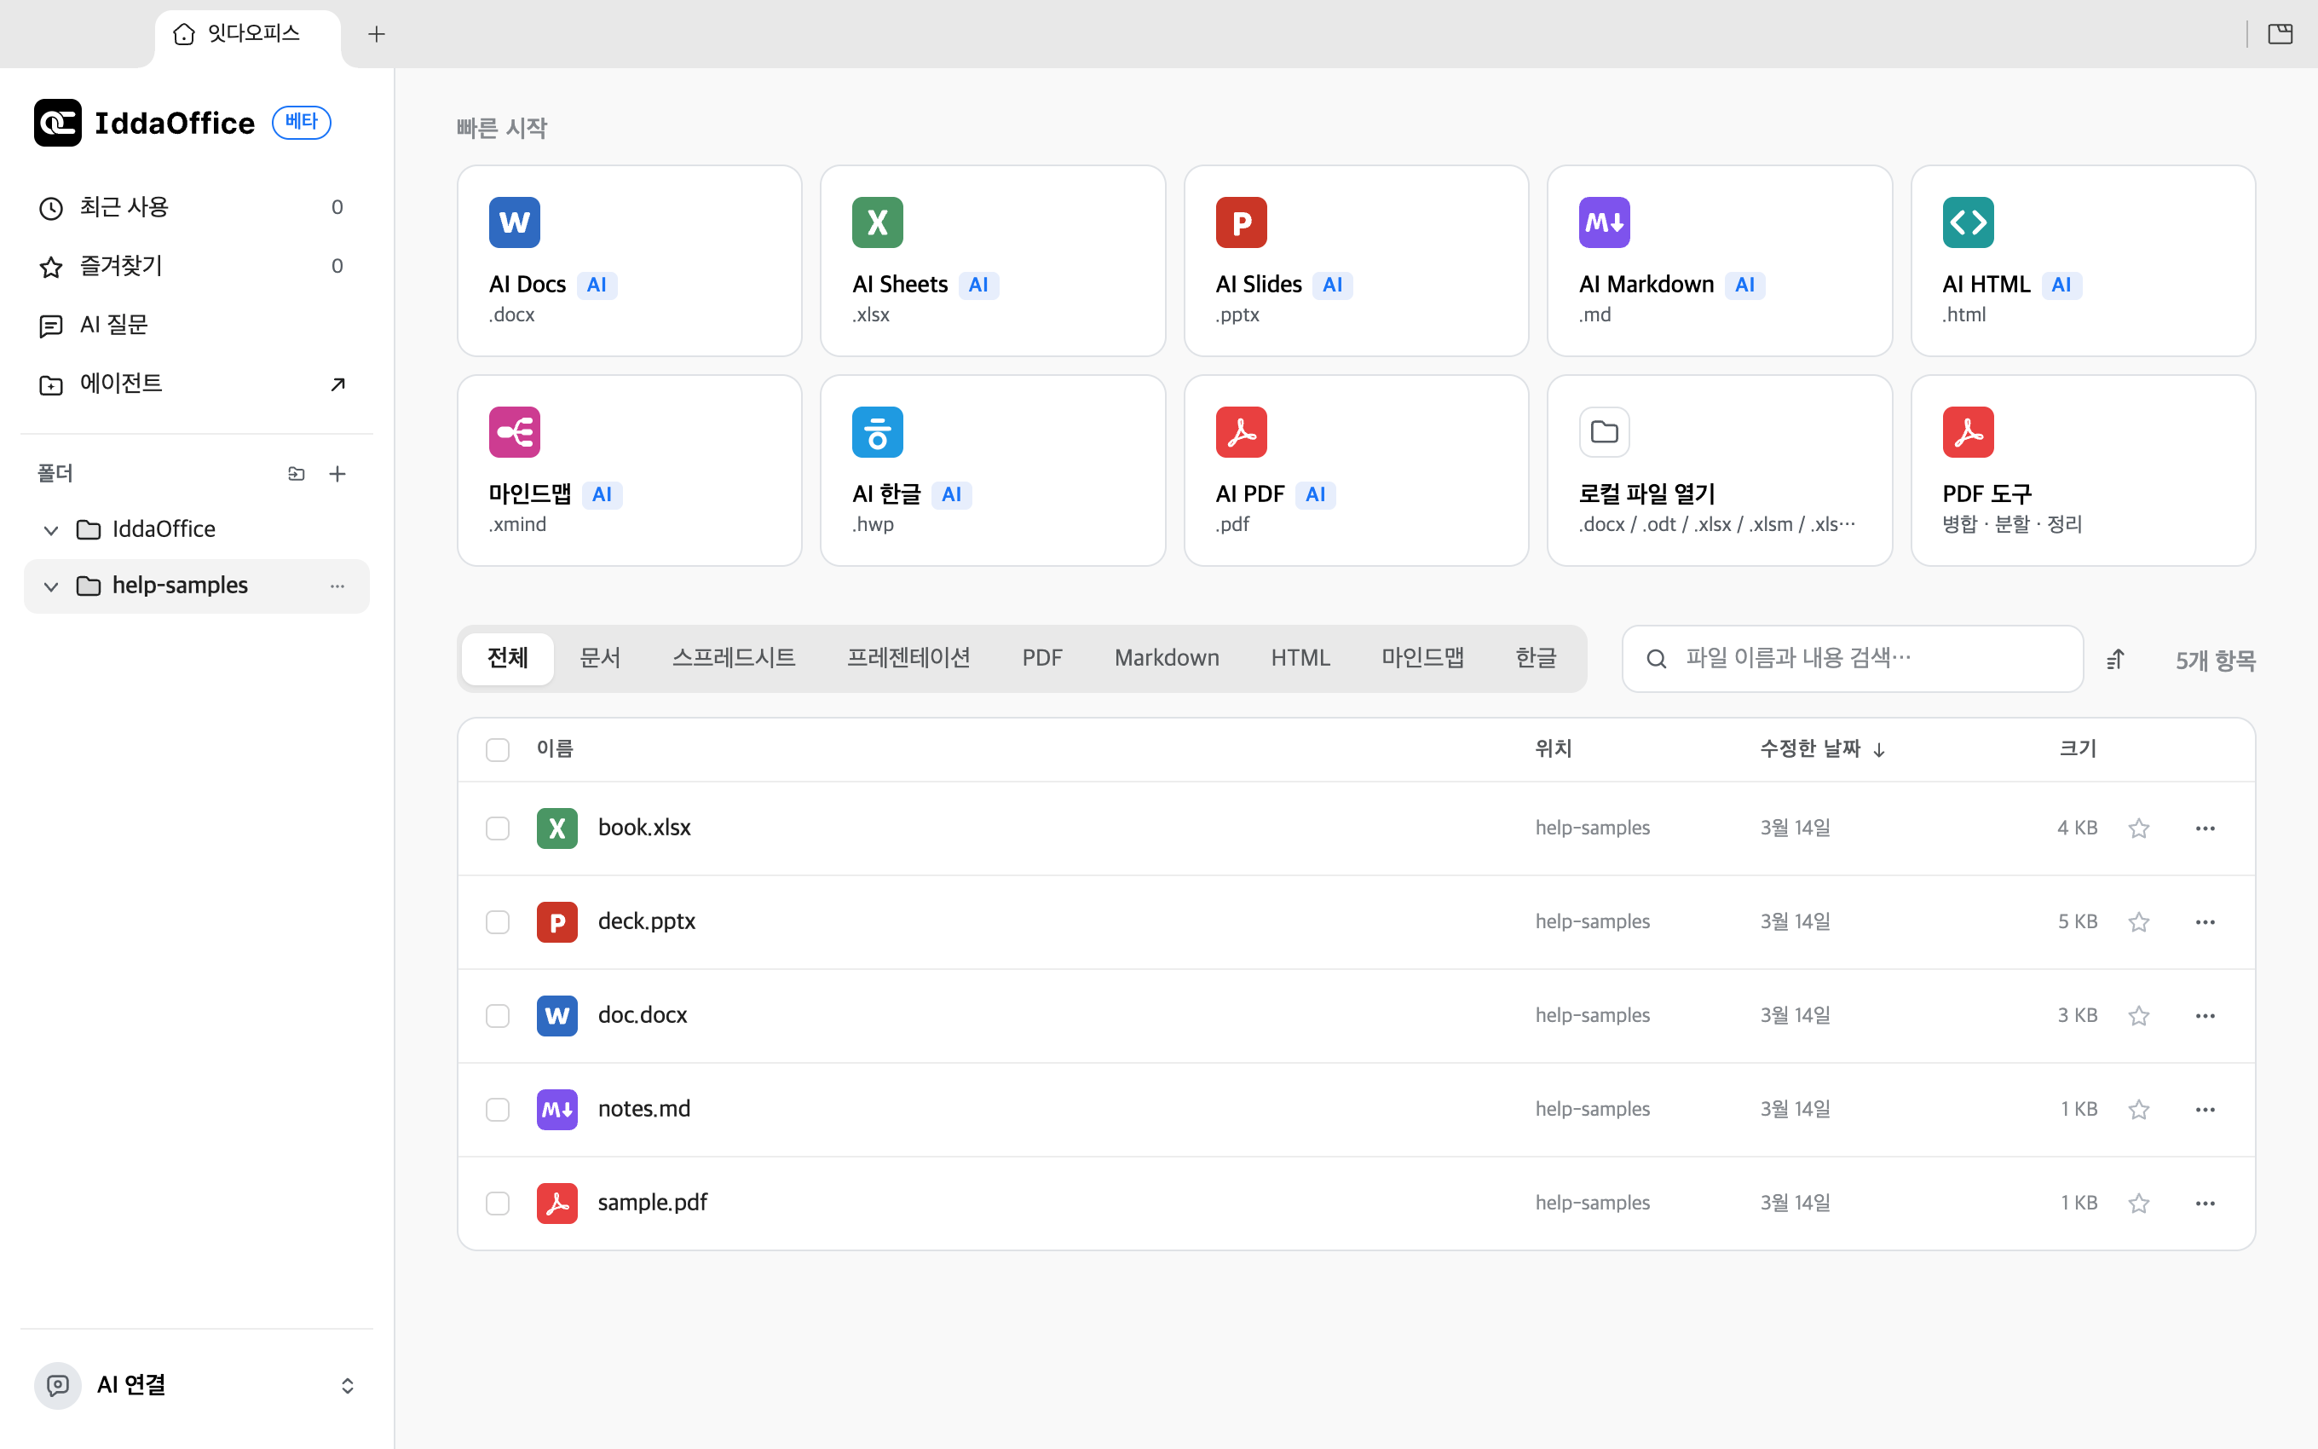
Task: Launch AI Slides presentation tile
Action: coord(1357,261)
